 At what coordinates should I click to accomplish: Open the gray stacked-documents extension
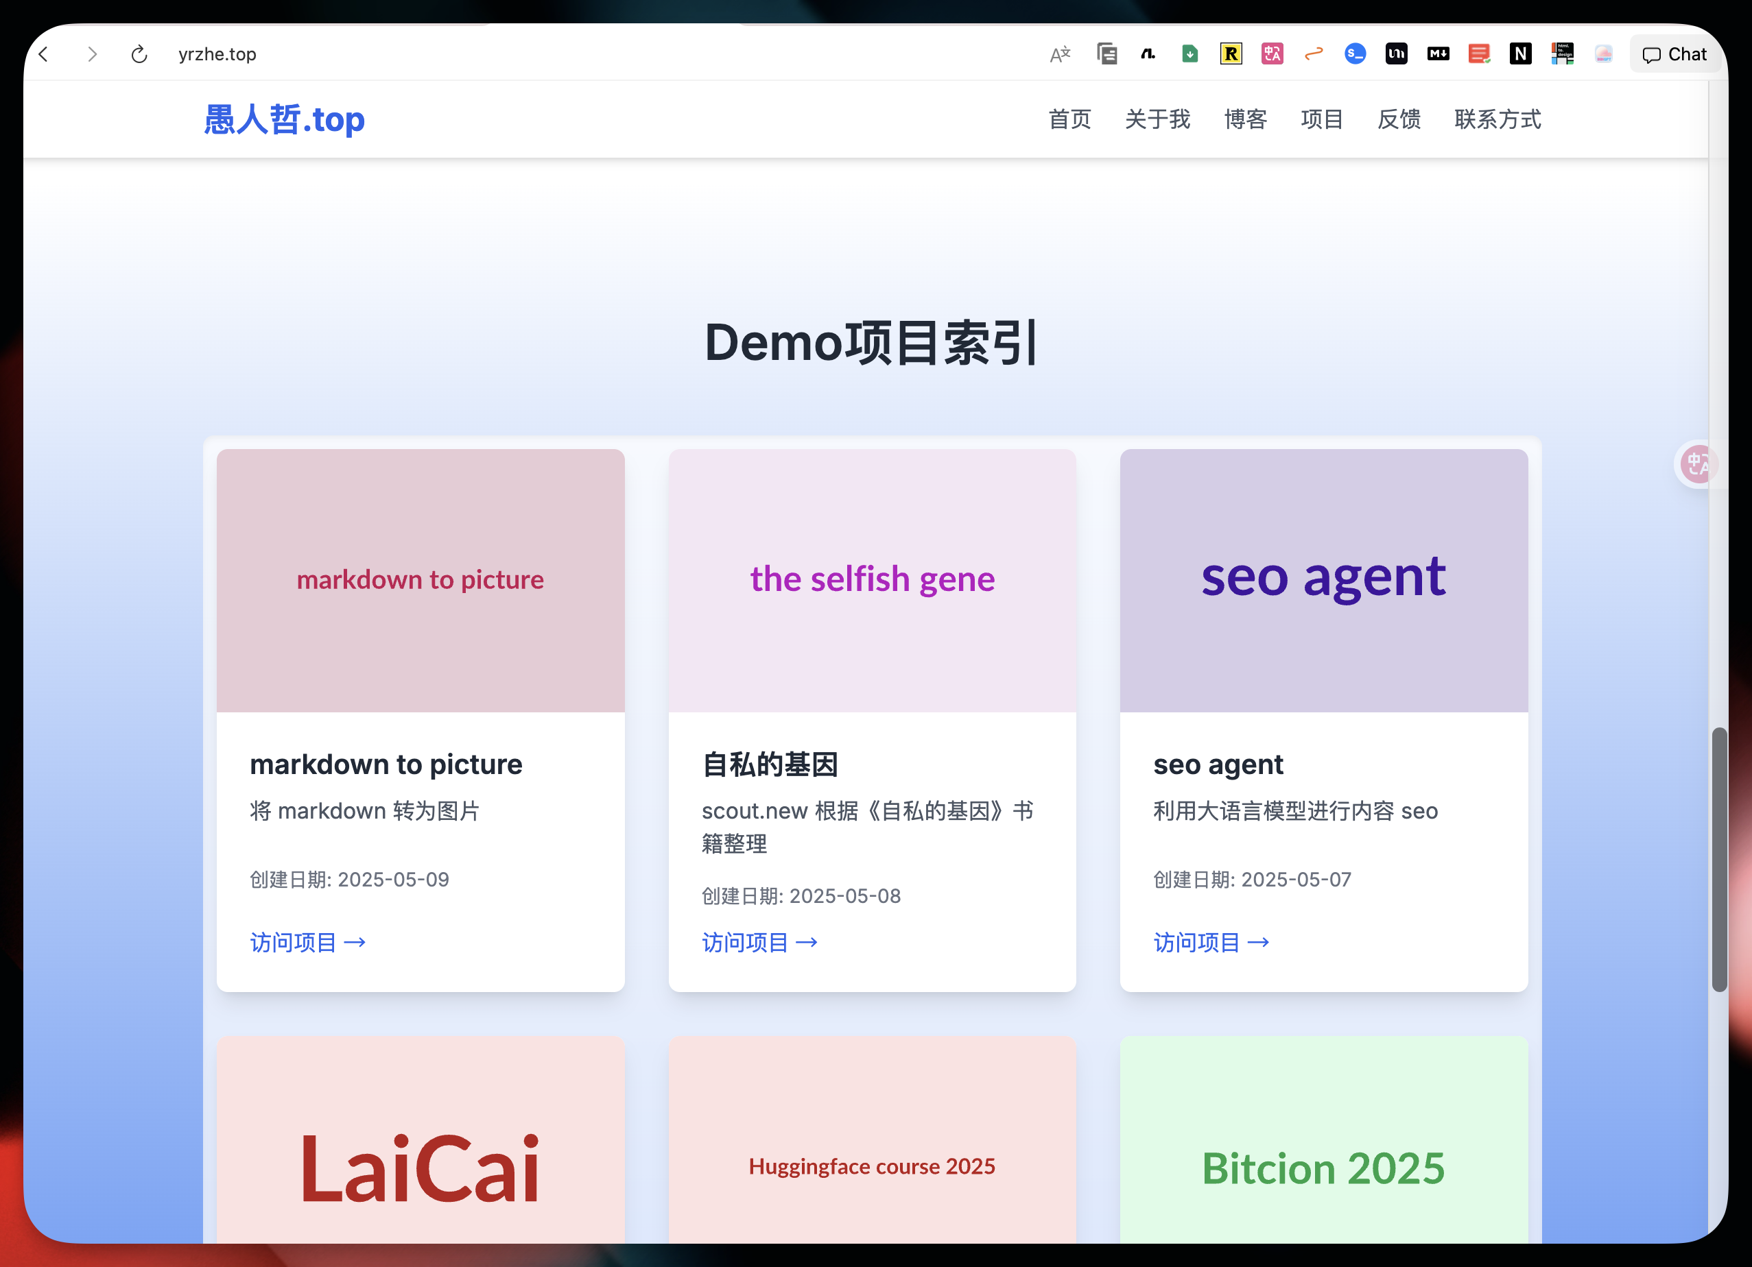point(1107,53)
